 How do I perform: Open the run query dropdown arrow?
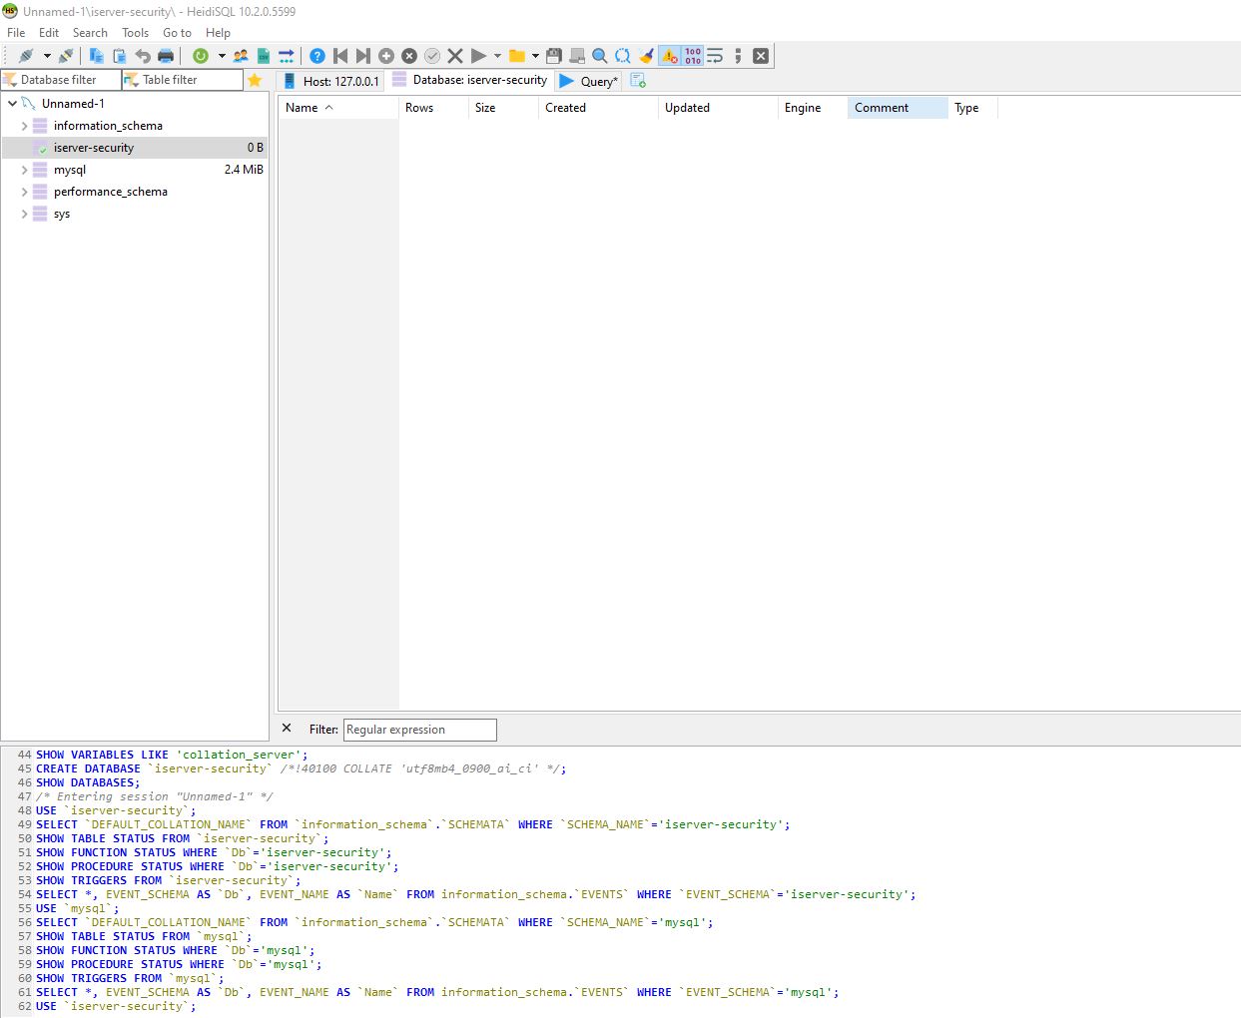[x=497, y=56]
